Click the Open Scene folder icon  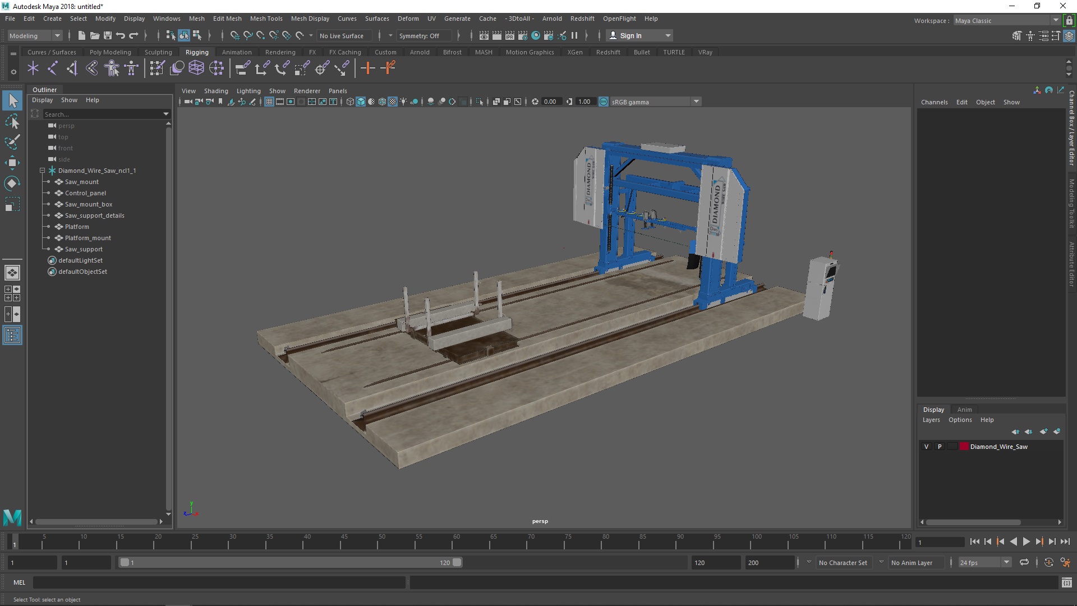94,35
